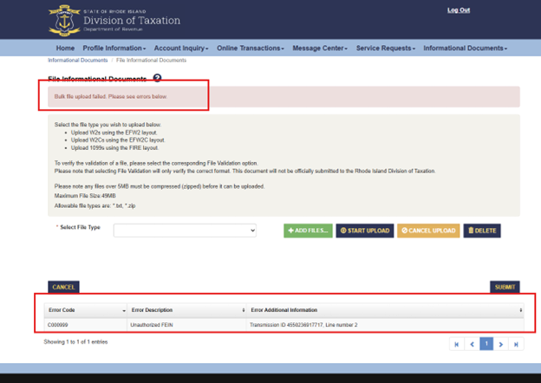Click the Start Upload button
The width and height of the screenshot is (541, 383).
point(365,230)
